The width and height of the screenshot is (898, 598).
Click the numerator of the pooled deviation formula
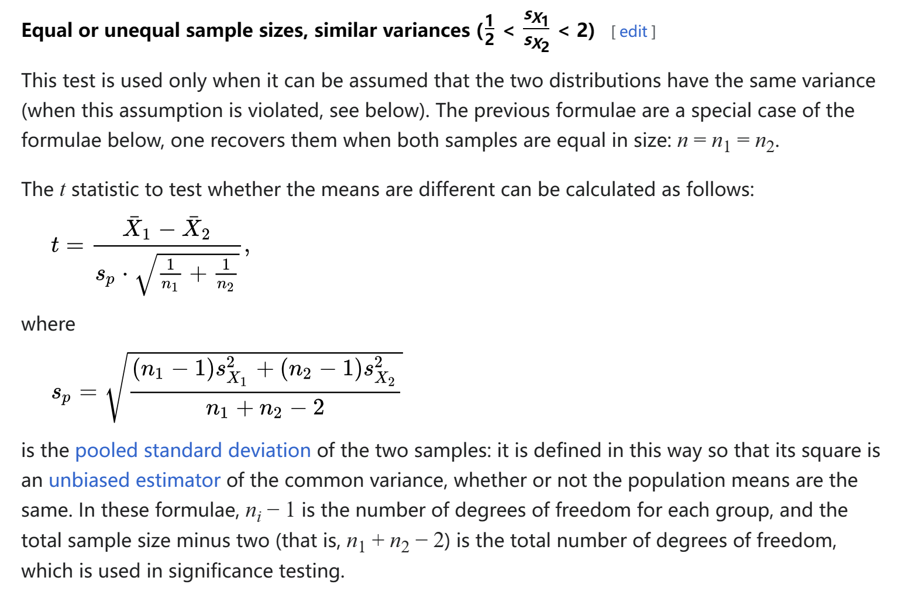(264, 372)
